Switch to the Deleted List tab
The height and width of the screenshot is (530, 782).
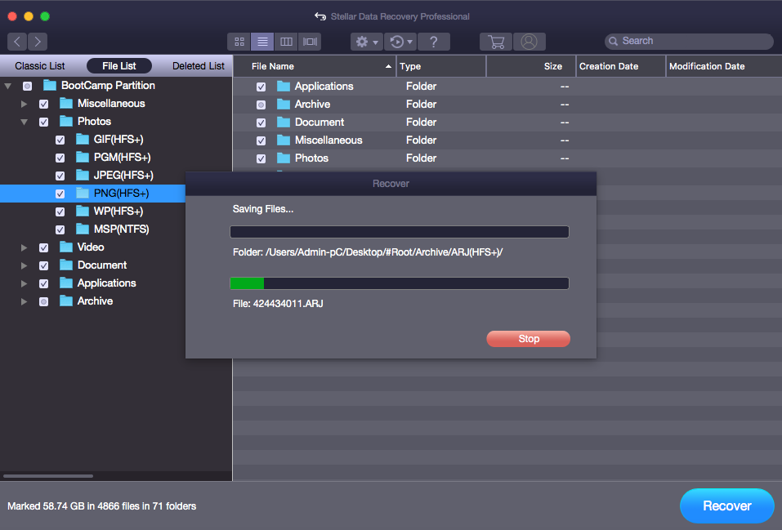point(198,66)
